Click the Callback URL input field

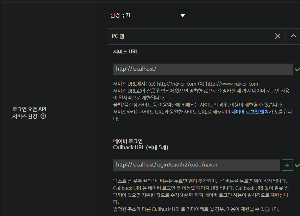click(x=197, y=165)
